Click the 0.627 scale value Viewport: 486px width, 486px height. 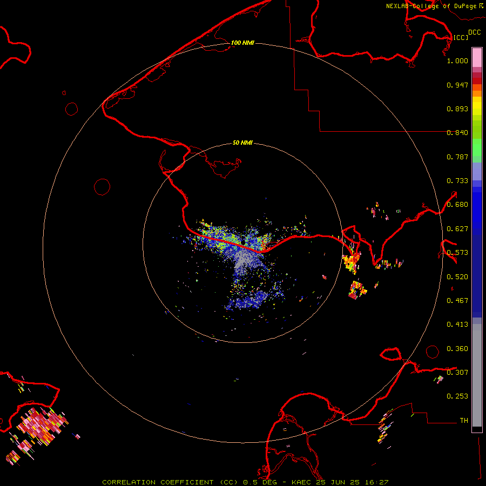[457, 229]
